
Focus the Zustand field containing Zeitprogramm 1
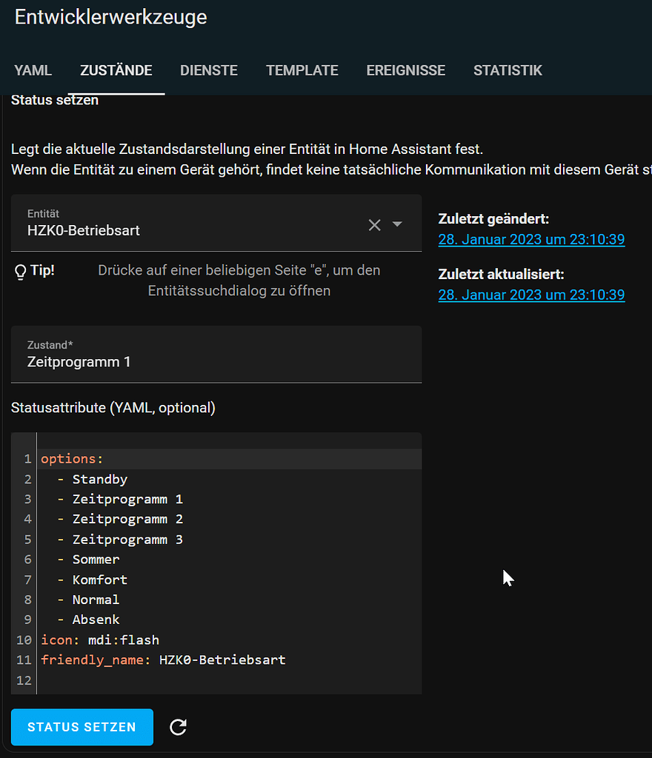(215, 361)
